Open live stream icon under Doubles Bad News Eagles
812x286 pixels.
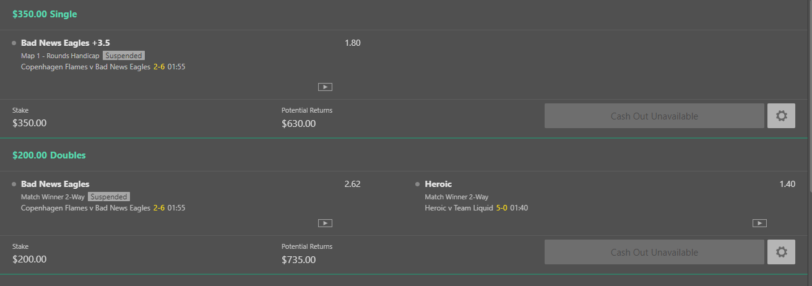(x=325, y=223)
